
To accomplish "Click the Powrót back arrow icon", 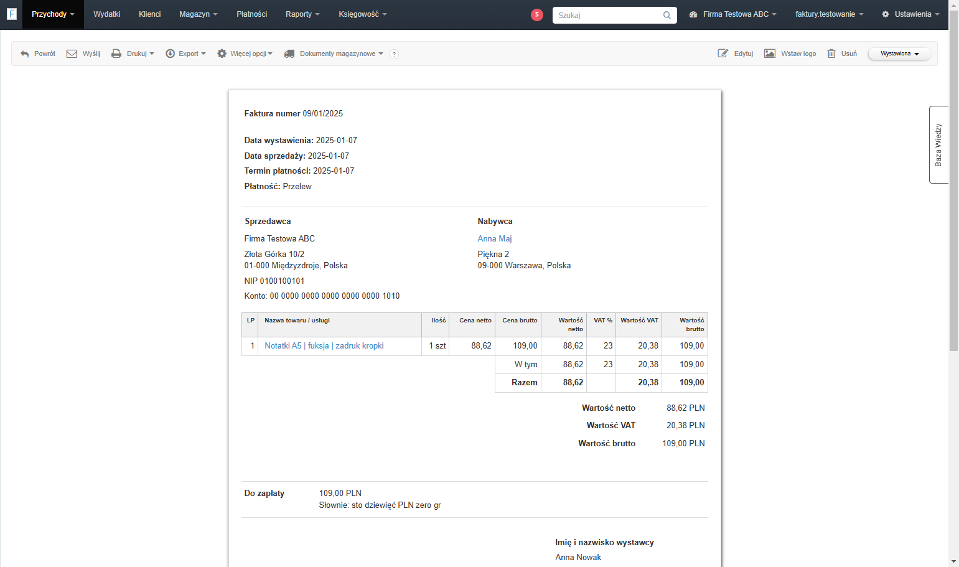I will [25, 54].
